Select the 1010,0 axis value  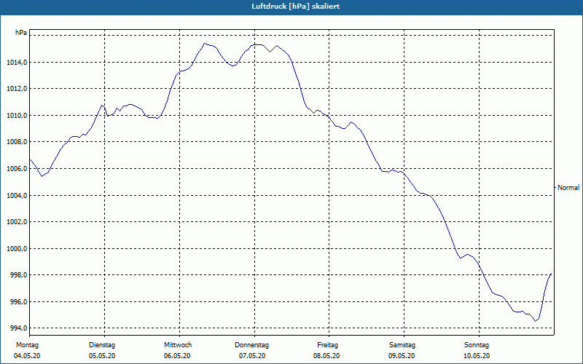(x=17, y=116)
